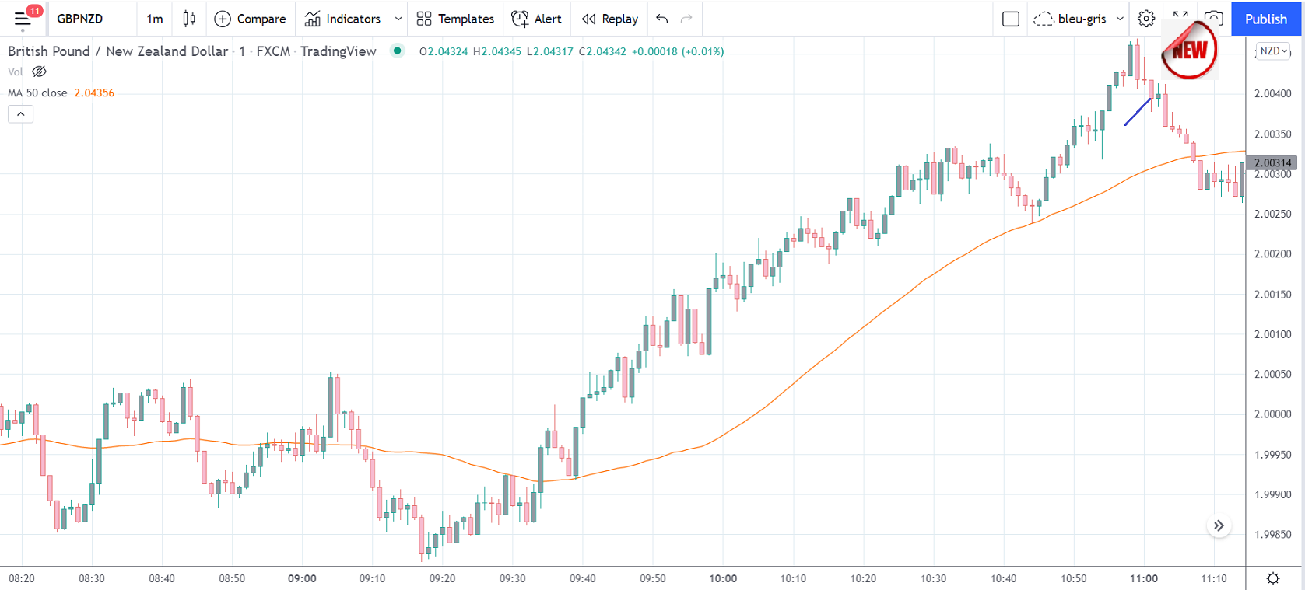Expand the Indicators favorites dropdown arrow
Viewport: 1305px width, 590px height.
coord(398,19)
